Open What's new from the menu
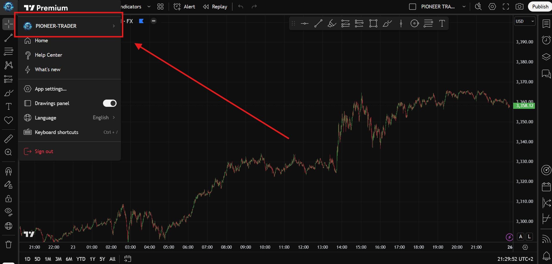 click(69, 69)
